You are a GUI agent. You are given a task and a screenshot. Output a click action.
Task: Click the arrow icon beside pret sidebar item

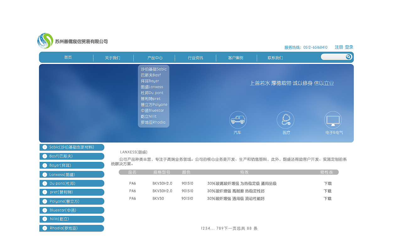click(45, 192)
